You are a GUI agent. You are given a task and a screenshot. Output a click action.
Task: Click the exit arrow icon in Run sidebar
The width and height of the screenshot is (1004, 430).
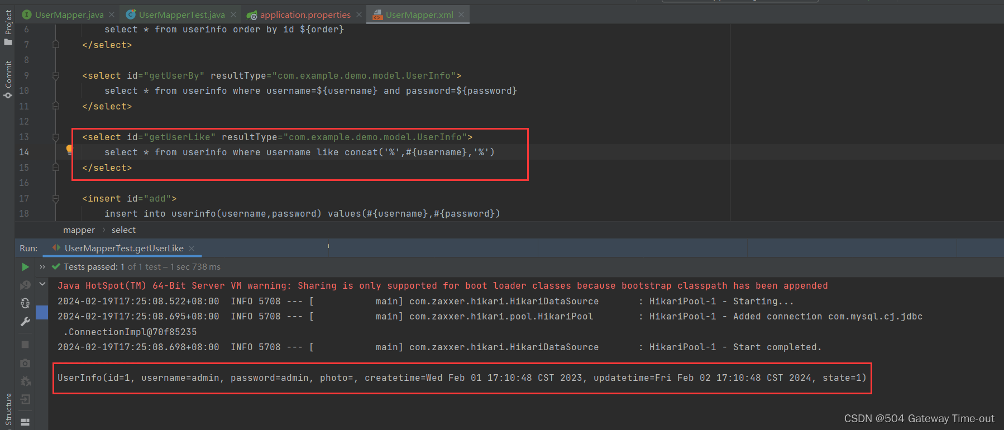click(25, 399)
